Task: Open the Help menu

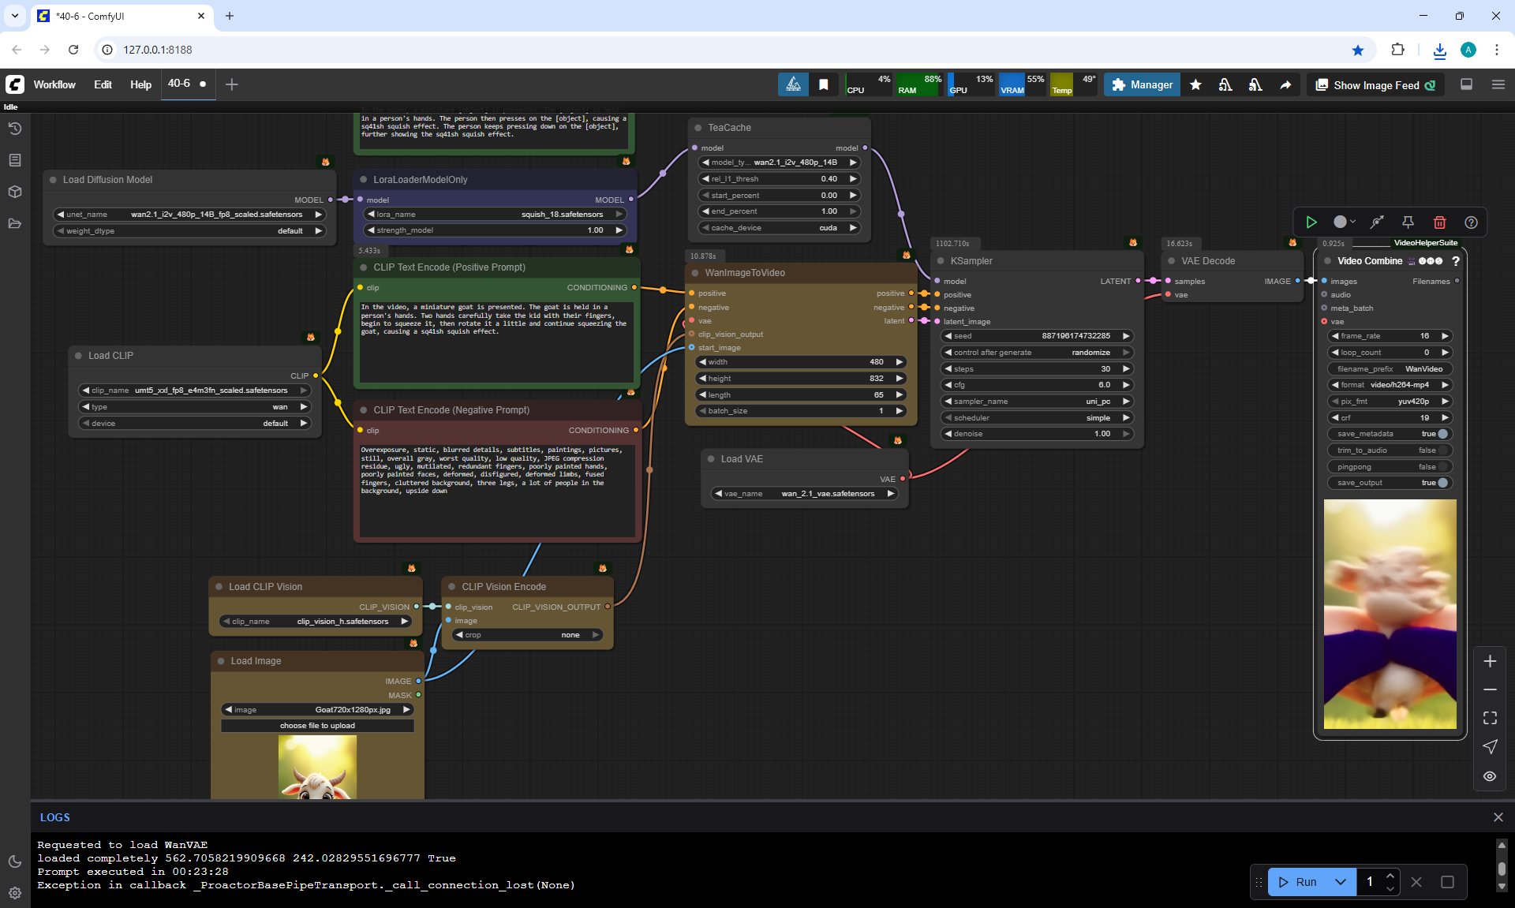Action: (x=140, y=84)
